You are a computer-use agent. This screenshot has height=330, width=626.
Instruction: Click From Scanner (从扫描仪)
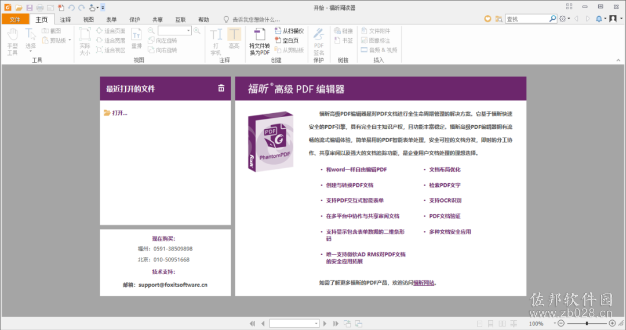289,31
